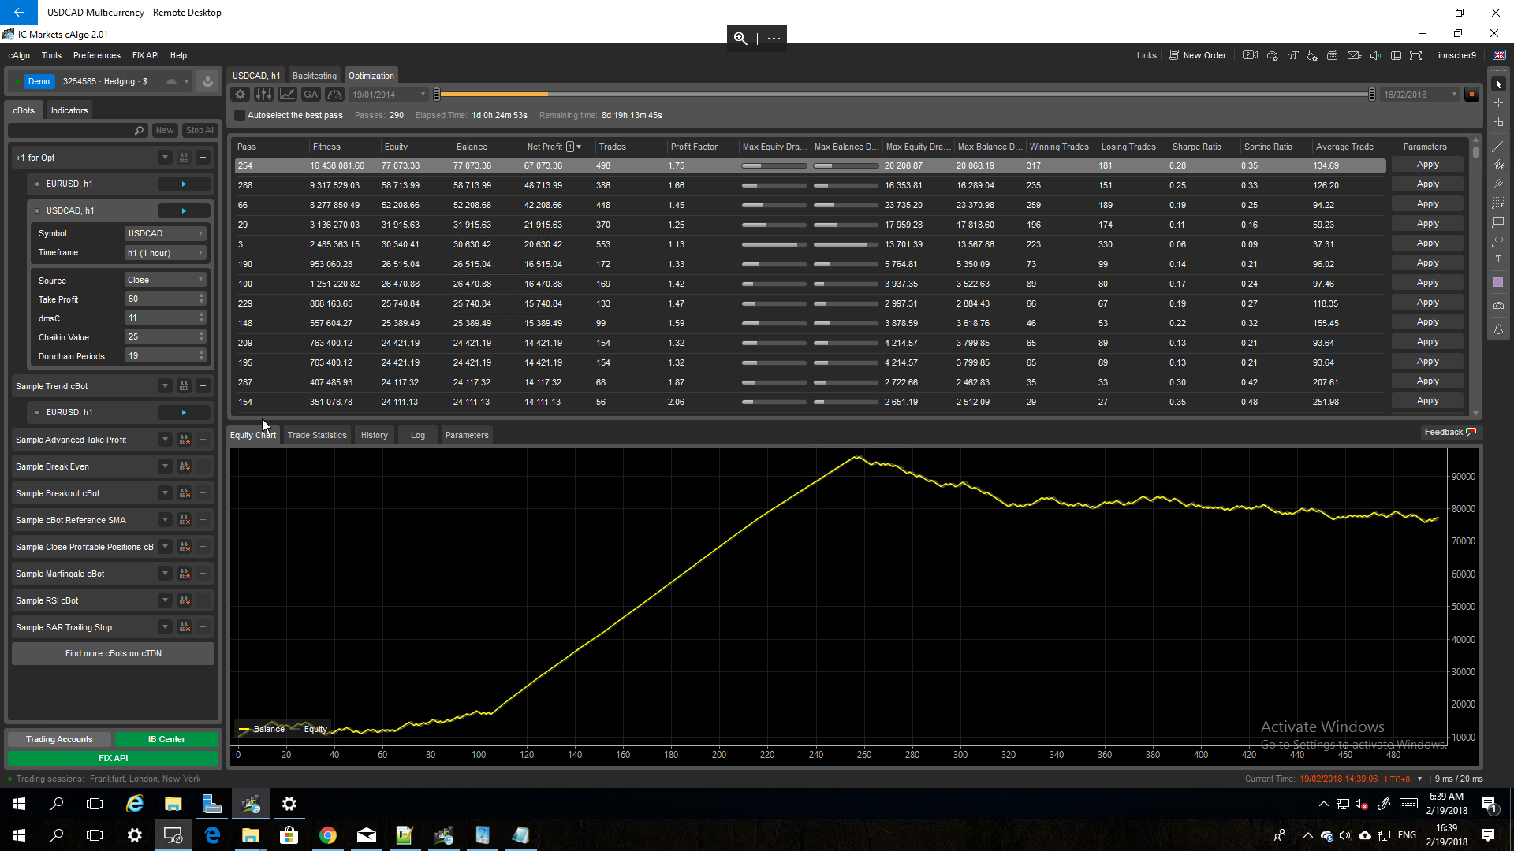Click the GA genetic algorithm button

(311, 95)
